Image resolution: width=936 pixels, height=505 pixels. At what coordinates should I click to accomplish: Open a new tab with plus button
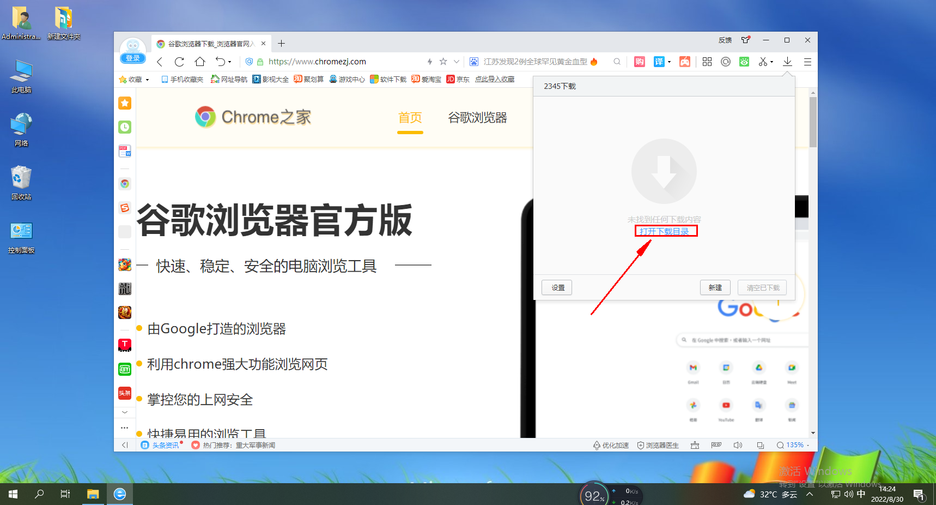click(281, 44)
